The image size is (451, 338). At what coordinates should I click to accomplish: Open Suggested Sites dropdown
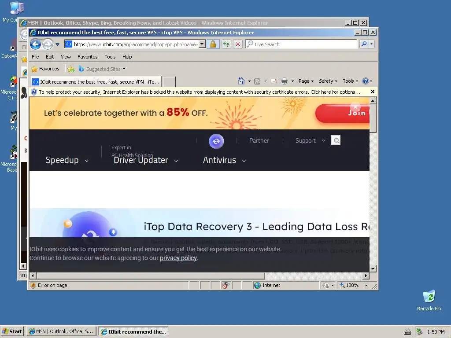coord(102,69)
